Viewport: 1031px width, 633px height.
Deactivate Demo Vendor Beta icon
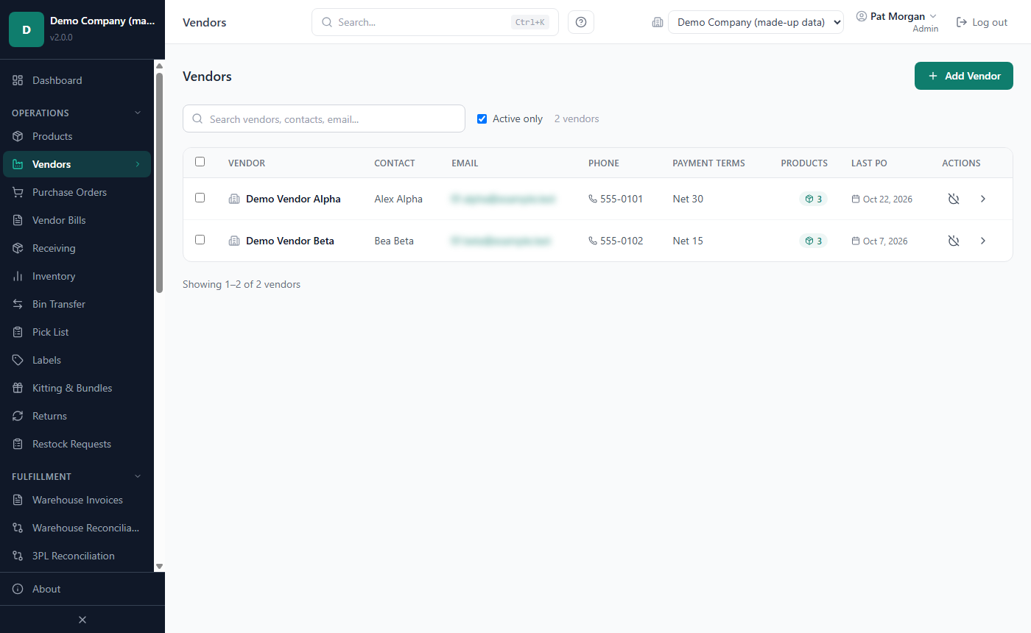(x=954, y=241)
